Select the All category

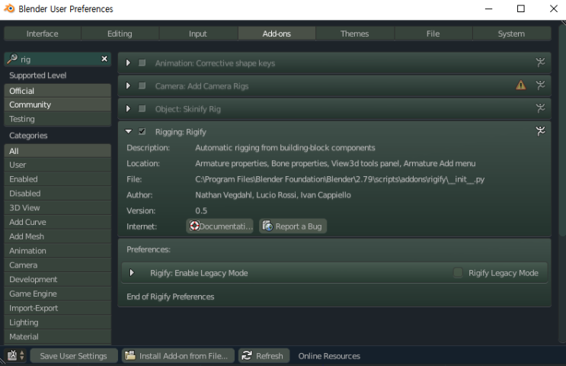tap(58, 151)
